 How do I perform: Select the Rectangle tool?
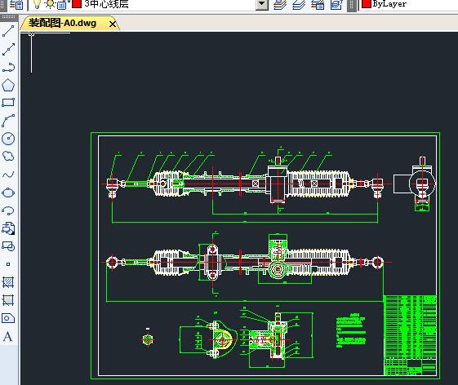pos(8,103)
